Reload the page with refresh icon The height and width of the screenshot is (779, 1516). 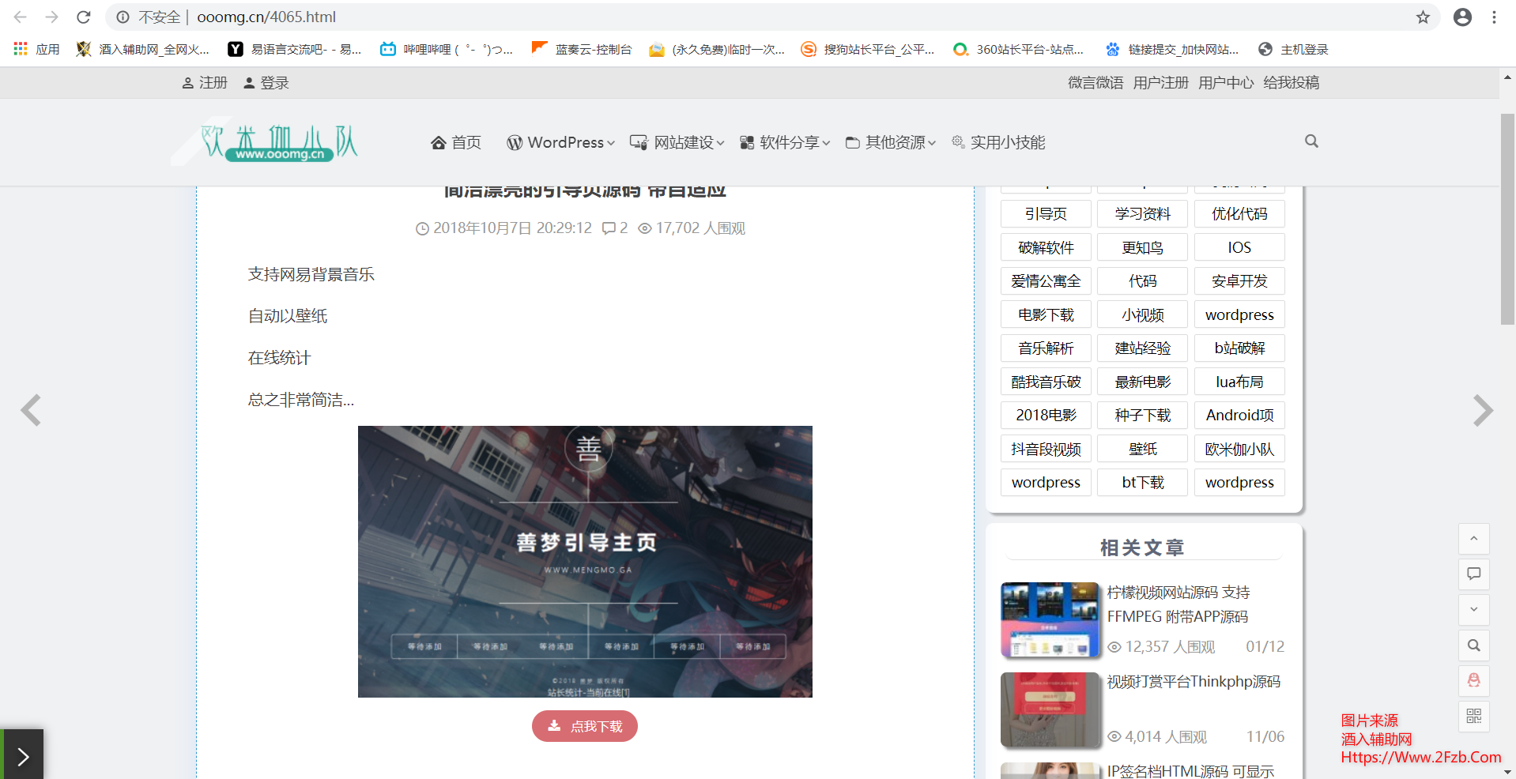84,17
